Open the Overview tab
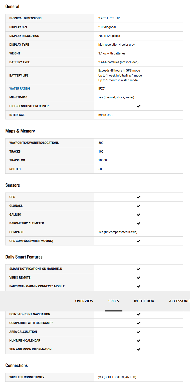The height and width of the screenshot is (386, 190). [84, 301]
